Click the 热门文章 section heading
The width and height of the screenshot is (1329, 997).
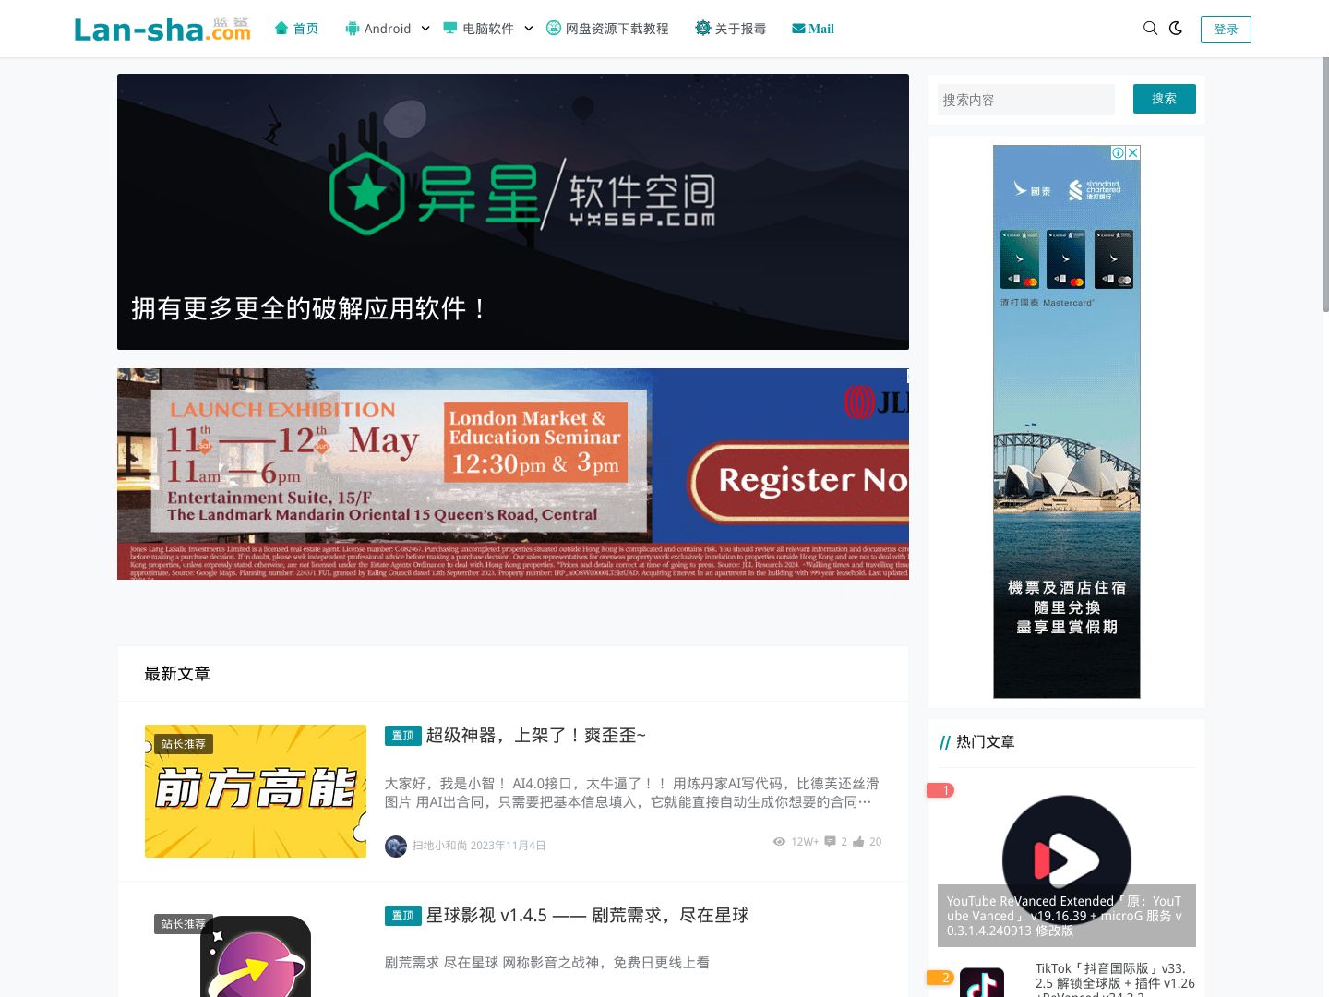coord(986,742)
